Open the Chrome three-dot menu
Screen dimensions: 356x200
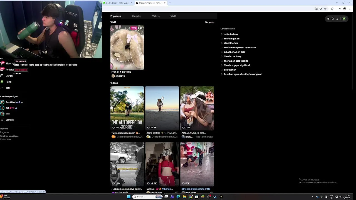[350, 9]
